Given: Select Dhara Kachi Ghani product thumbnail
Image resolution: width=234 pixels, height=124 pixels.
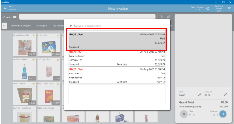Looking at the screenshot, I should 48,93.
